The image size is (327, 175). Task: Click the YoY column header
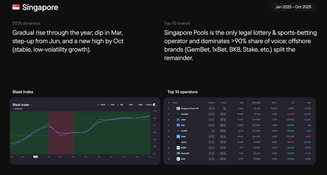click(292, 103)
